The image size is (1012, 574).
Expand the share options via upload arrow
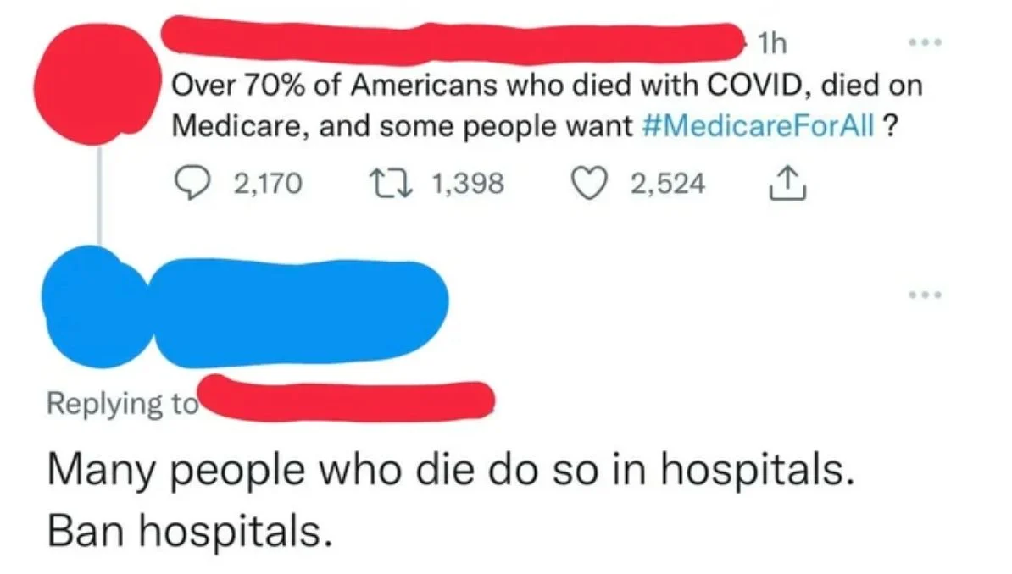tap(789, 180)
